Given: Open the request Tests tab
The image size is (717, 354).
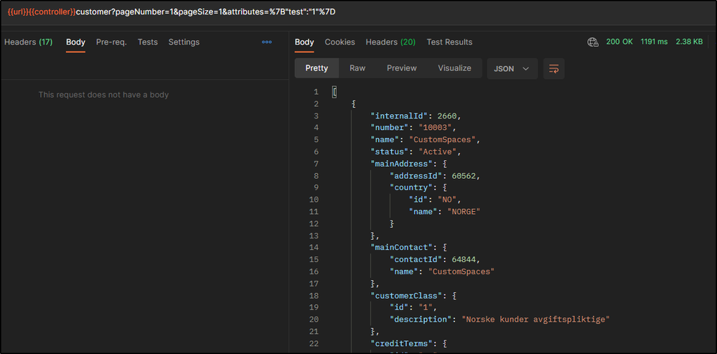Looking at the screenshot, I should point(147,42).
